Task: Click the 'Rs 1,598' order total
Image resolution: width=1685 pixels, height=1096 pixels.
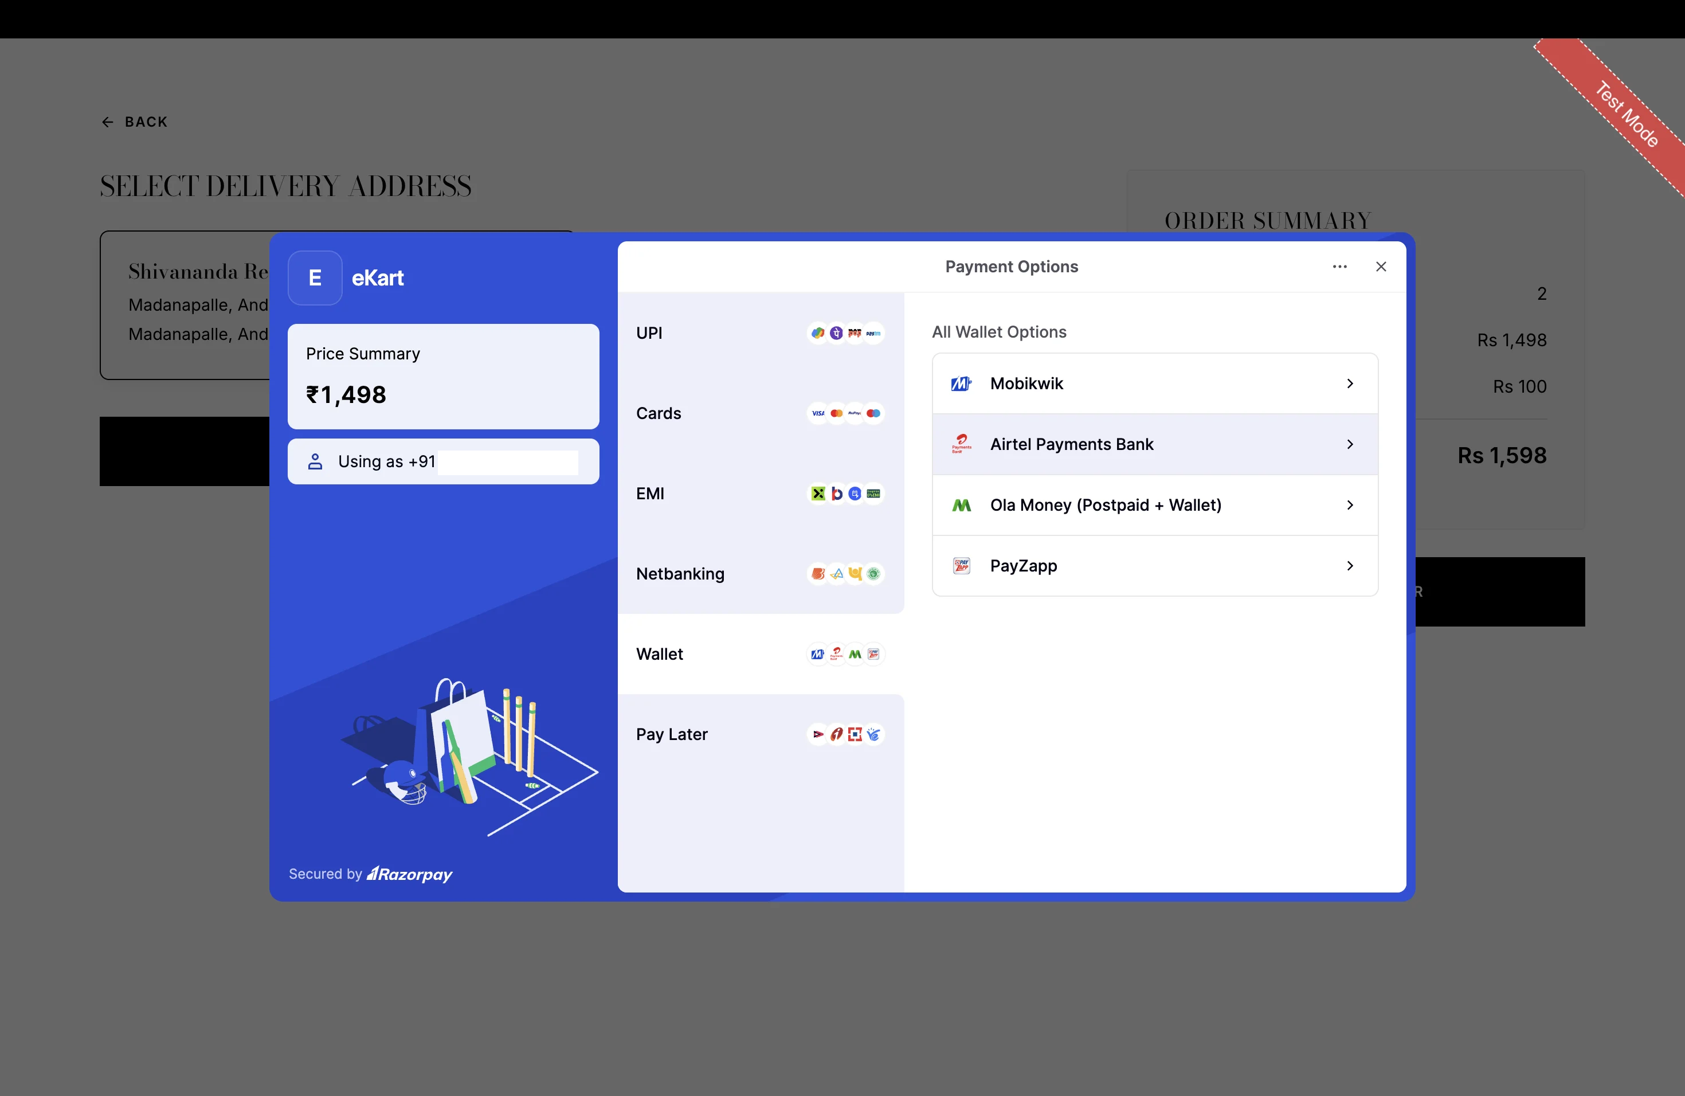Action: [1502, 455]
